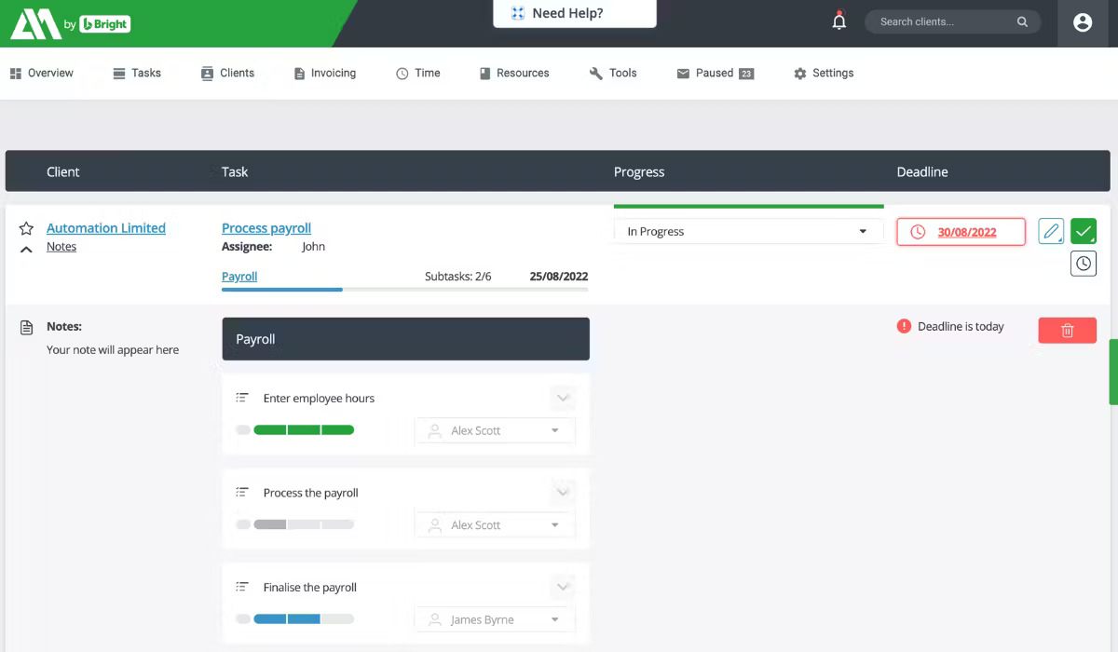1118x652 pixels.
Task: Click the search magnifier in the clients search bar
Action: [1022, 20]
